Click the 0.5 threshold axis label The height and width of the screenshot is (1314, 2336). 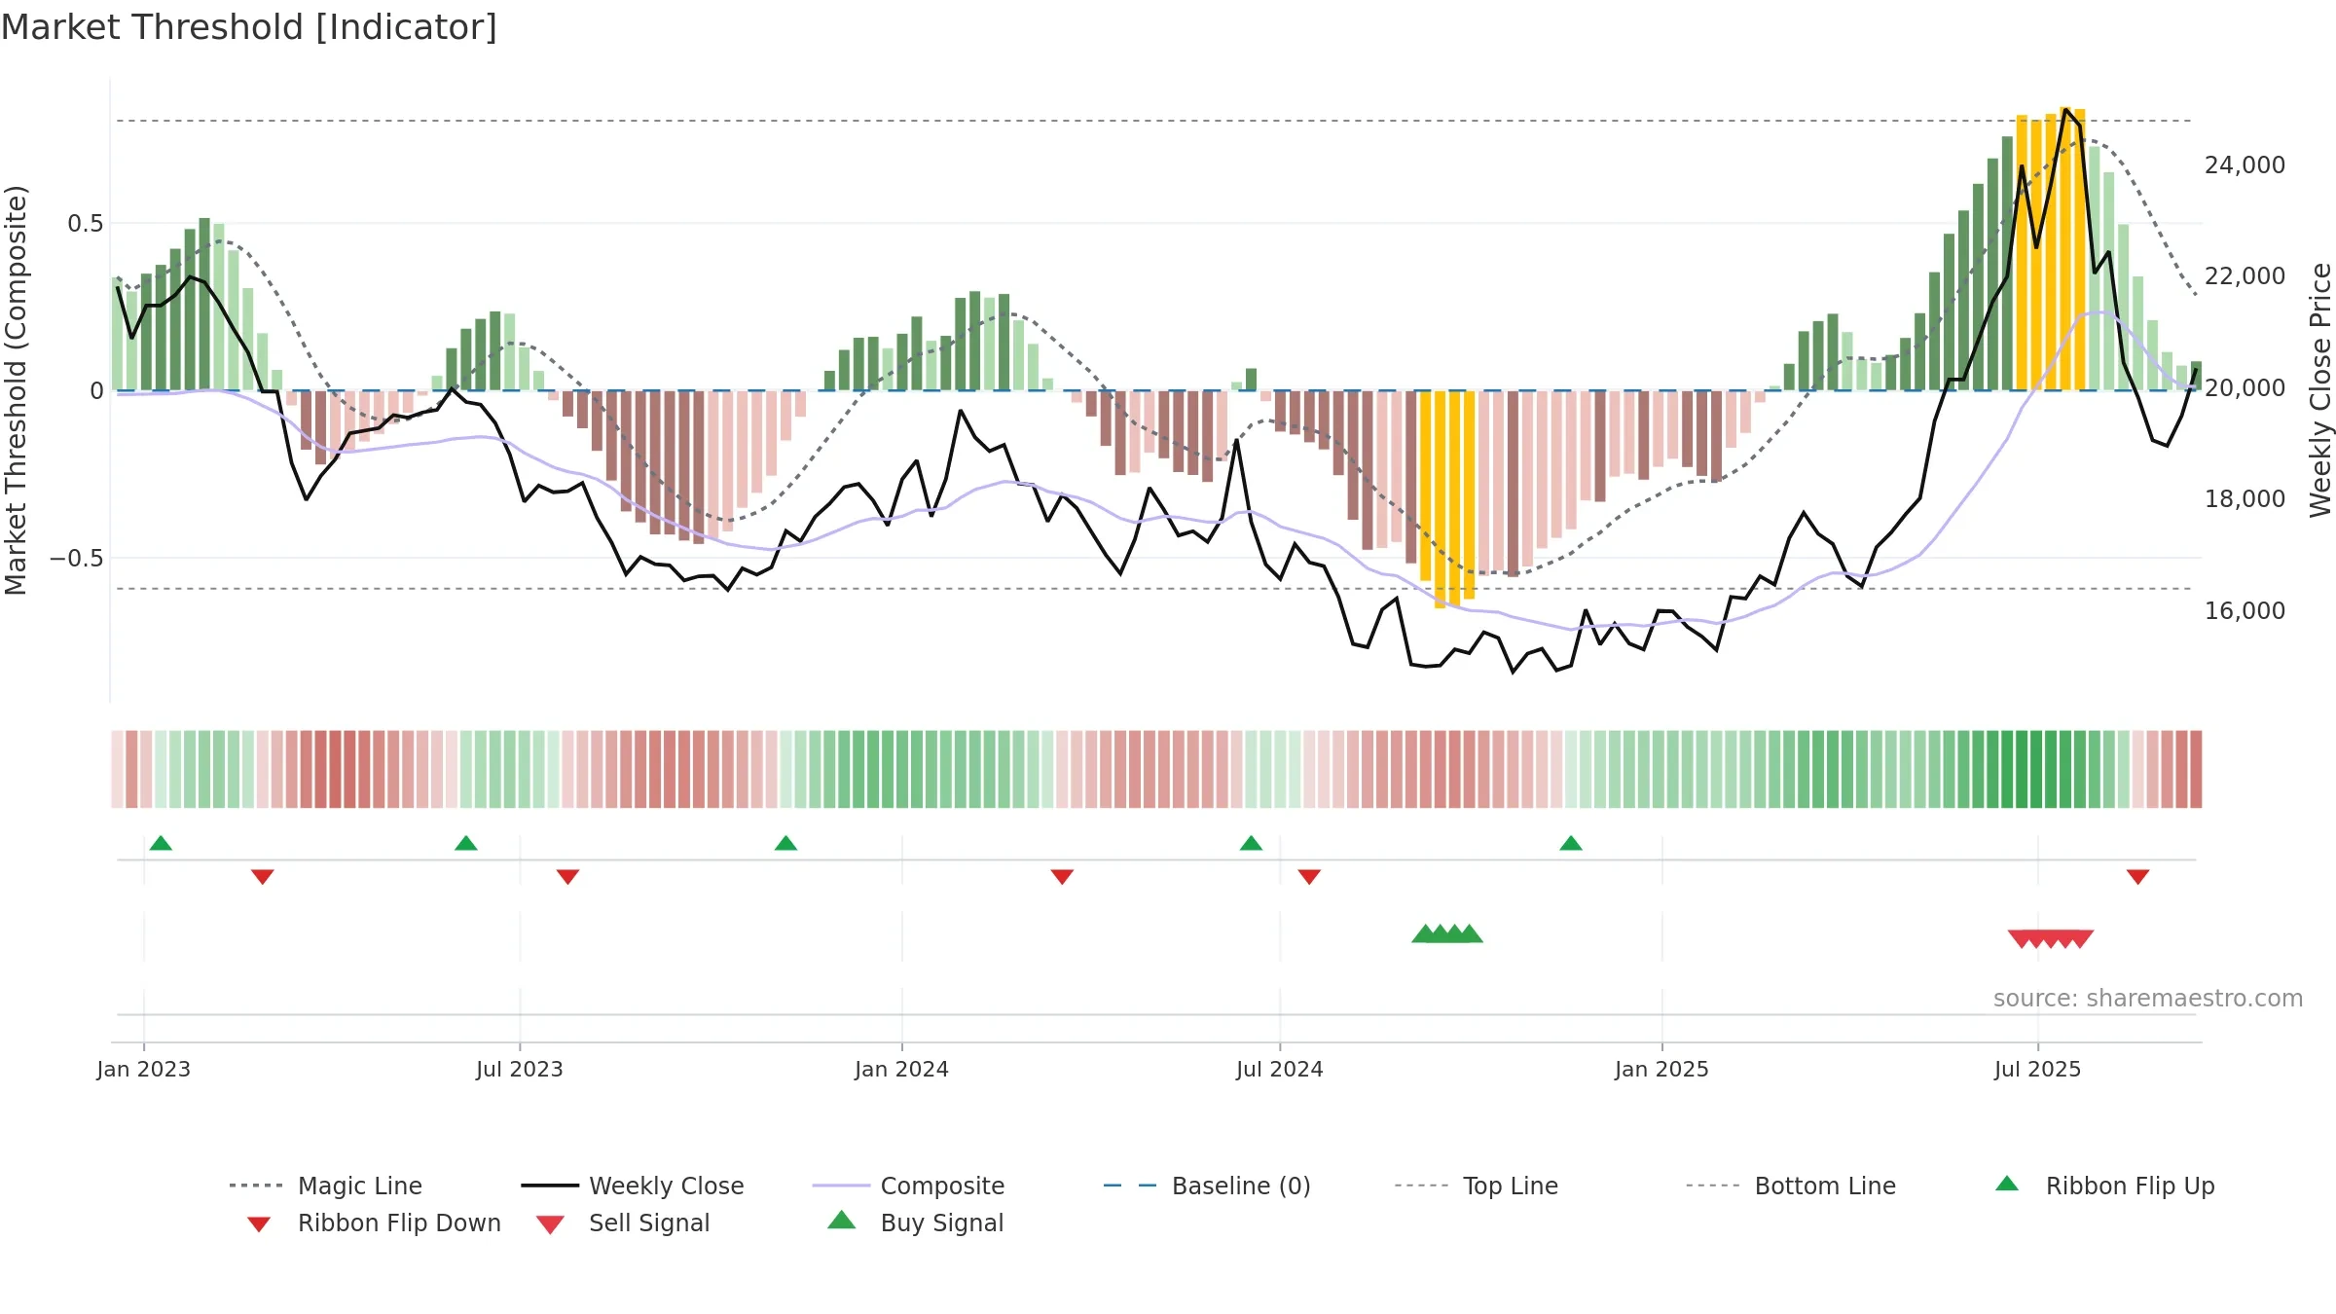[x=86, y=223]
